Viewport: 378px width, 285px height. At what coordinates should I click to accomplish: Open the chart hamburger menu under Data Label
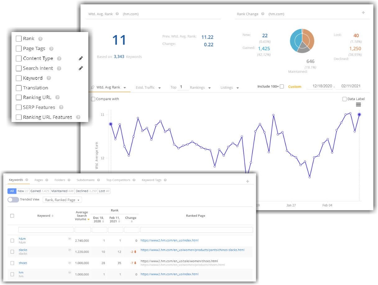point(358,105)
